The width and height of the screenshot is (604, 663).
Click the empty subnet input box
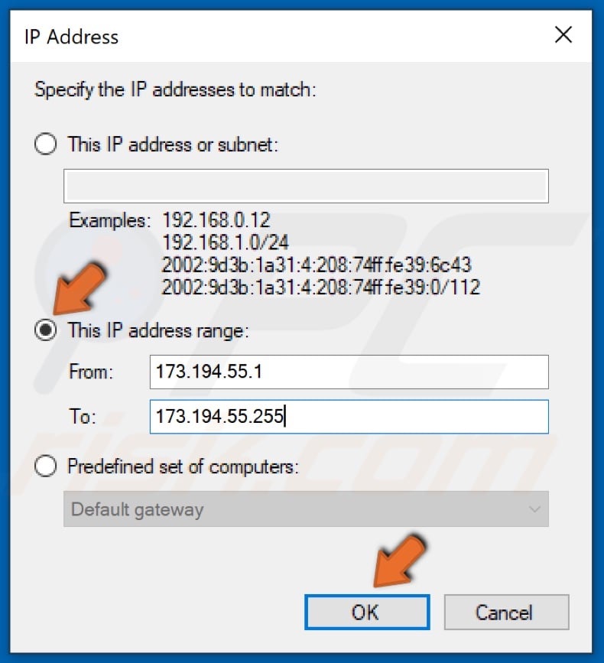[x=306, y=185]
